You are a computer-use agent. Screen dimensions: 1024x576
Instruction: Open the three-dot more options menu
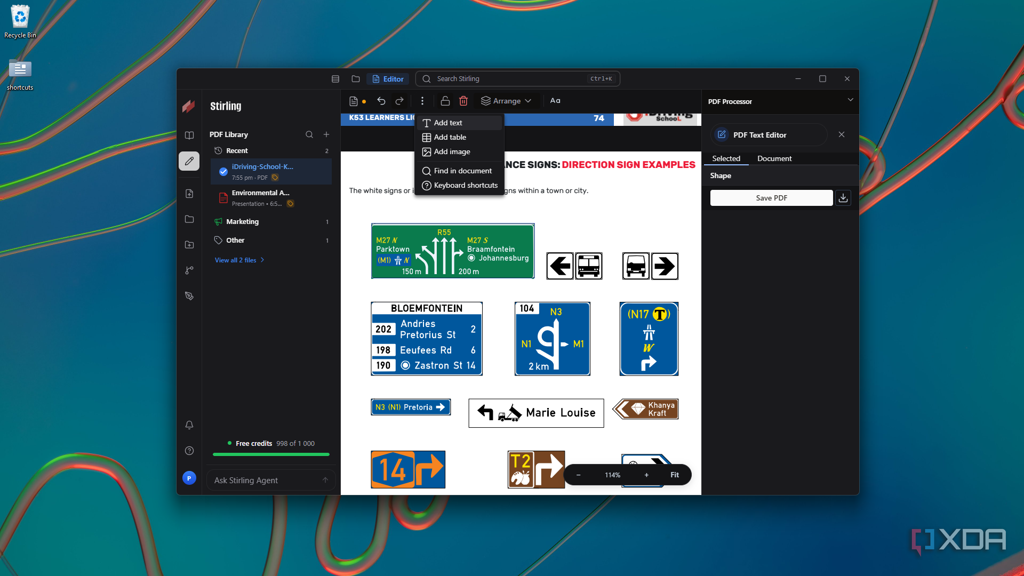[x=422, y=101]
